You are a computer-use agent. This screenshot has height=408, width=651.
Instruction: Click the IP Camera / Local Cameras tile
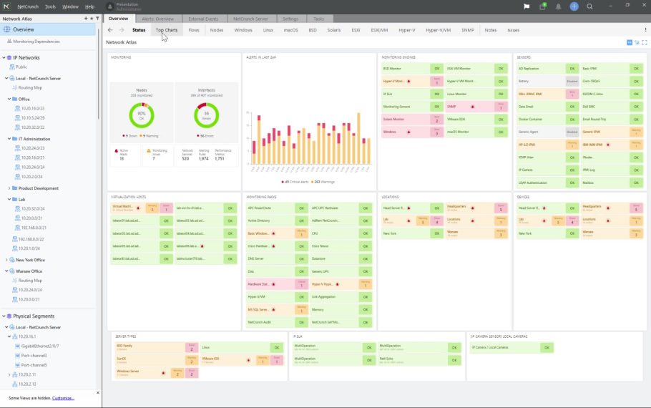point(512,348)
